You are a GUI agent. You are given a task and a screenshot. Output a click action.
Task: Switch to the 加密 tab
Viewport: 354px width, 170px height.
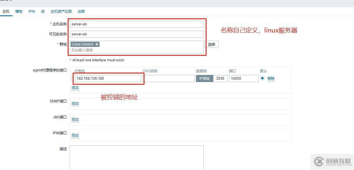click(x=81, y=11)
